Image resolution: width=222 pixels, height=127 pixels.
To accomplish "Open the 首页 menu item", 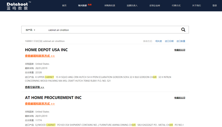I will click(64, 6).
